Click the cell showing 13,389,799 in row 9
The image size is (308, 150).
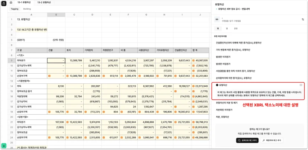(x=74, y=60)
